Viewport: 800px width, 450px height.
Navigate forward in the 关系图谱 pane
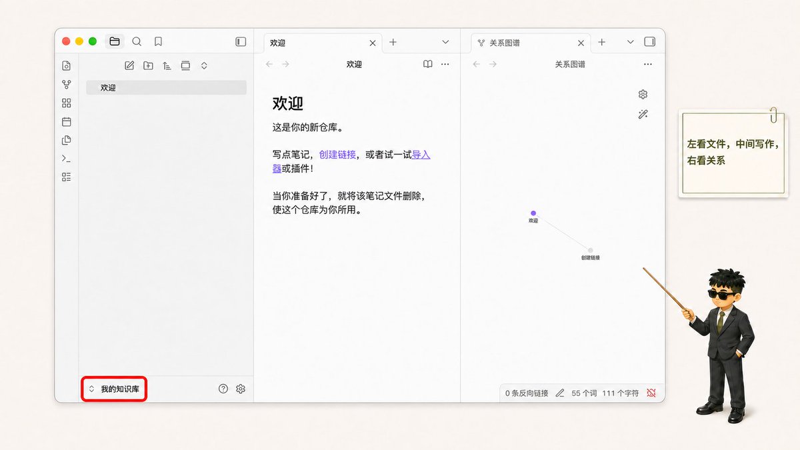click(x=493, y=64)
